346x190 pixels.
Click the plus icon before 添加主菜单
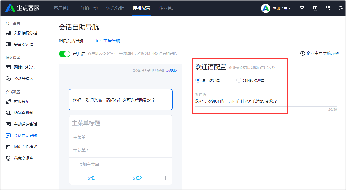click(x=75, y=164)
